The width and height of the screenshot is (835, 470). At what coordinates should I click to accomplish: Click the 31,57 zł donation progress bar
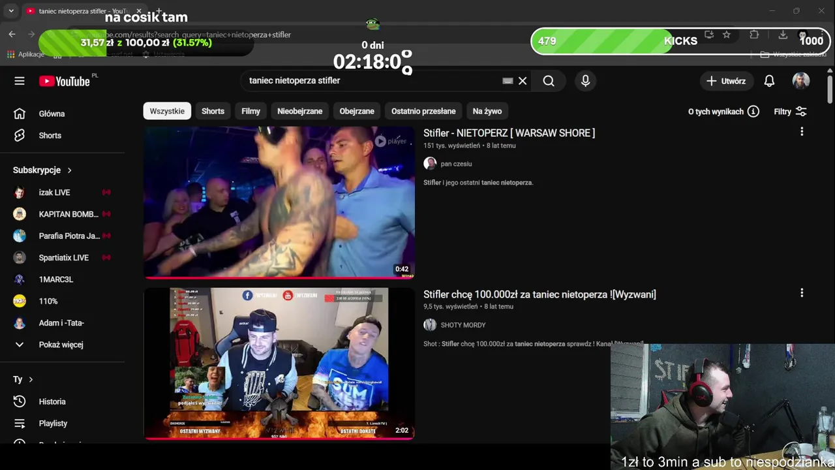coord(145,43)
